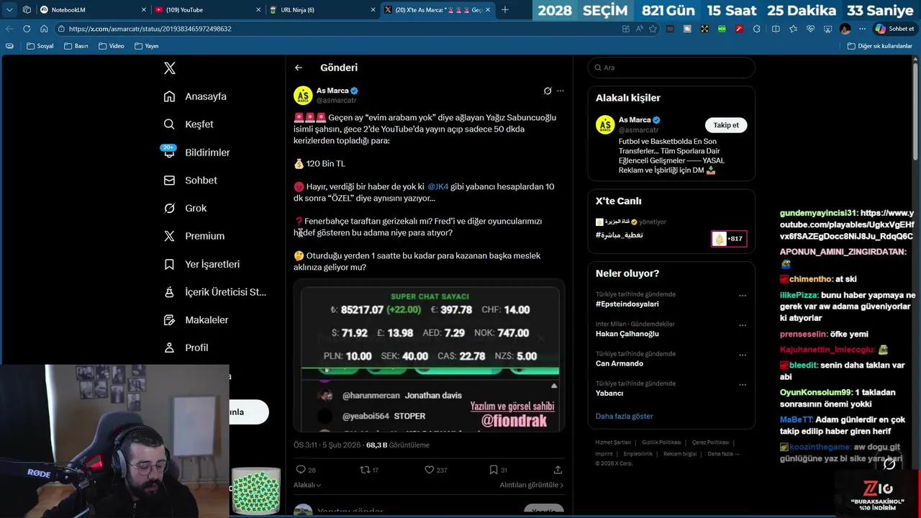Open Grok from the sidebar
Image resolution: width=921 pixels, height=518 pixels.
click(x=185, y=208)
